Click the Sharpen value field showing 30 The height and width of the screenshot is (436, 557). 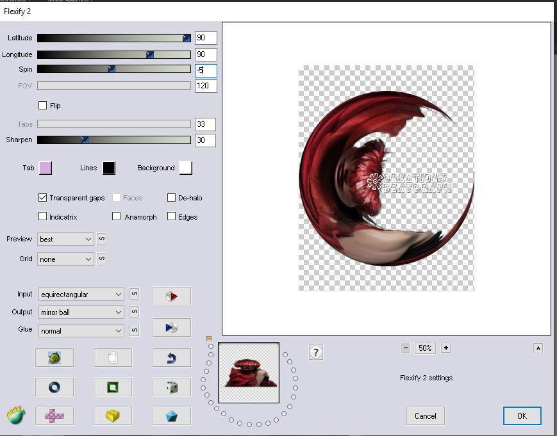tap(205, 140)
